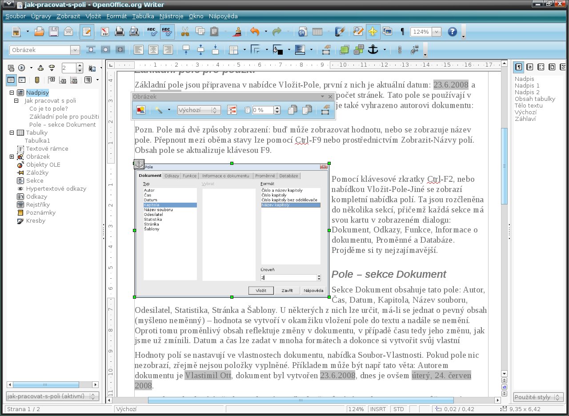Run spelling and grammar check icon
Viewport: 569px width, 416px height.
(152, 32)
